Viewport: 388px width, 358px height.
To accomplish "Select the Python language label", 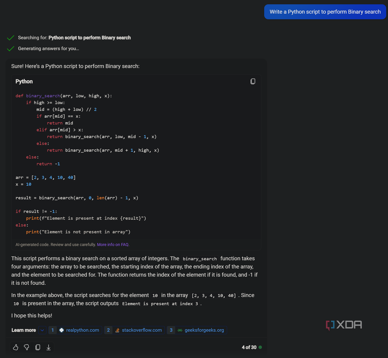I will [24, 81].
